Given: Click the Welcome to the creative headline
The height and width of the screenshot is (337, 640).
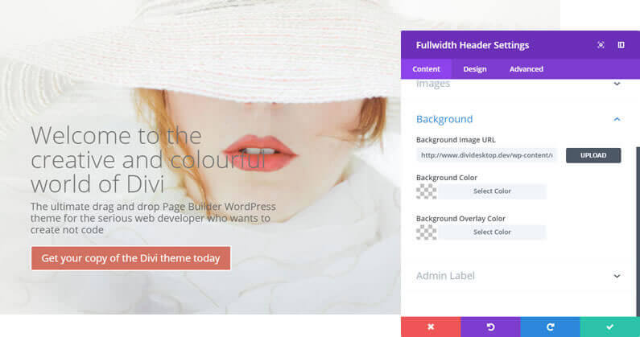Looking at the screenshot, I should click(x=148, y=159).
